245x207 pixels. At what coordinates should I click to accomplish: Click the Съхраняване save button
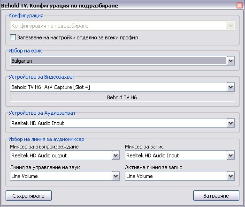pos(29,196)
